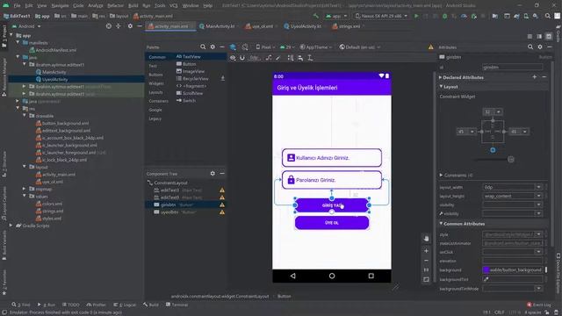Open the layout_width dropdown
Image resolution: width=562 pixels, height=316 pixels.
[x=538, y=187]
